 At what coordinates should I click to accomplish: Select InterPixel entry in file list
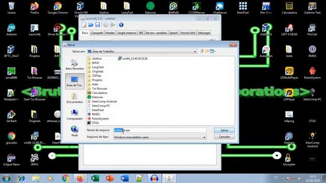[96, 110]
